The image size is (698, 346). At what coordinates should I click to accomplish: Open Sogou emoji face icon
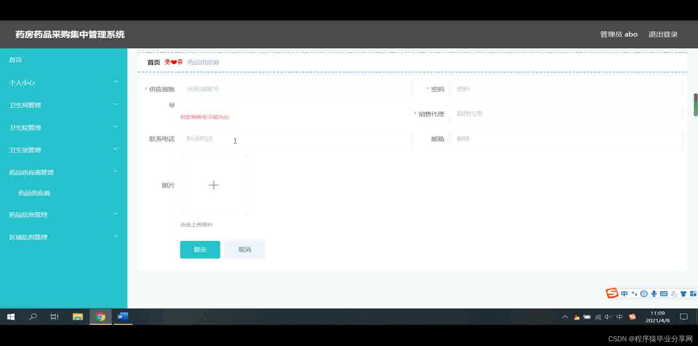[x=644, y=294]
